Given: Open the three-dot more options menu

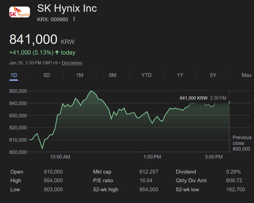Looking at the screenshot, I should (74, 19).
